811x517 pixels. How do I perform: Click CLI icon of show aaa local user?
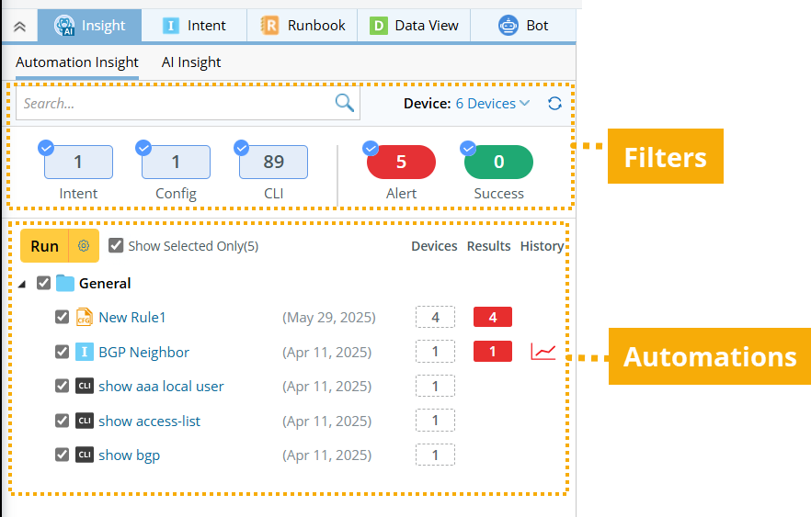pyautogui.click(x=85, y=386)
